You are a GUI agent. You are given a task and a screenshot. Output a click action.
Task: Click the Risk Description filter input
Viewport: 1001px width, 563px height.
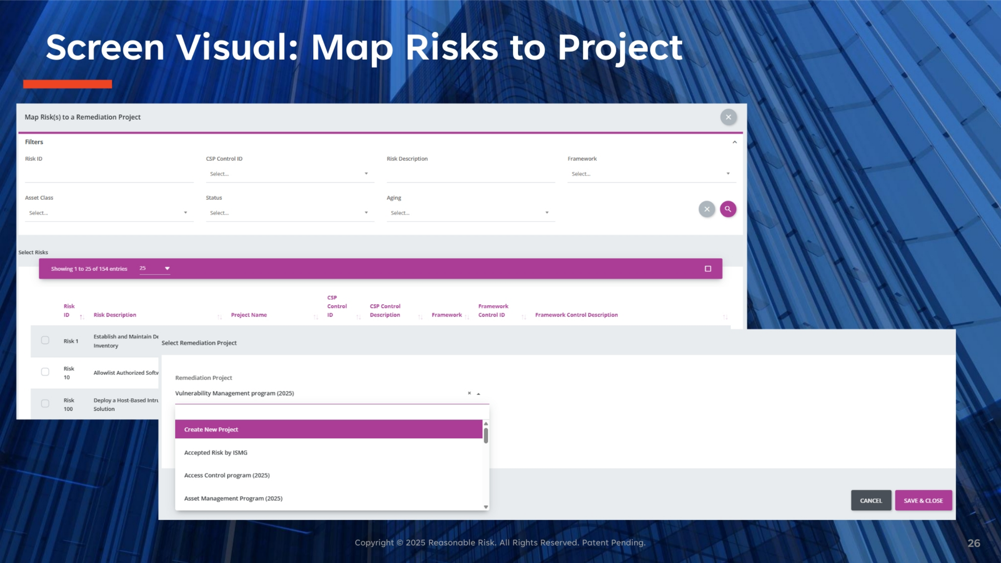pos(470,174)
